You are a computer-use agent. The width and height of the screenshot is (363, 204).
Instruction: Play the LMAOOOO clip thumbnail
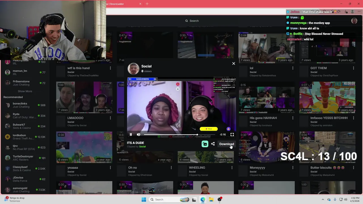[84, 97]
